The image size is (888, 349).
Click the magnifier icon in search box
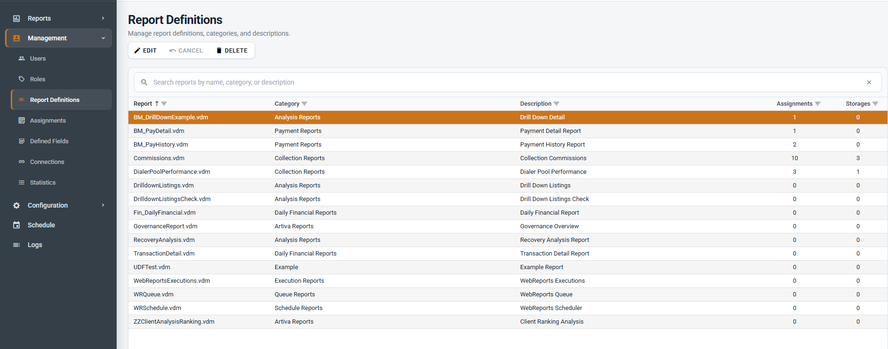(144, 82)
